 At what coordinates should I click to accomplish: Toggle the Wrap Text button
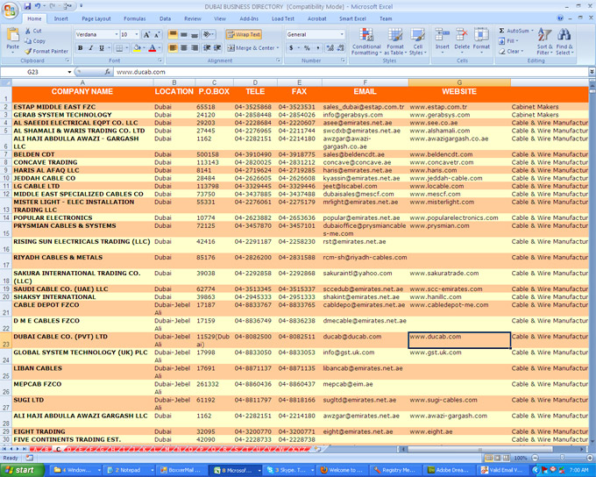(x=243, y=34)
